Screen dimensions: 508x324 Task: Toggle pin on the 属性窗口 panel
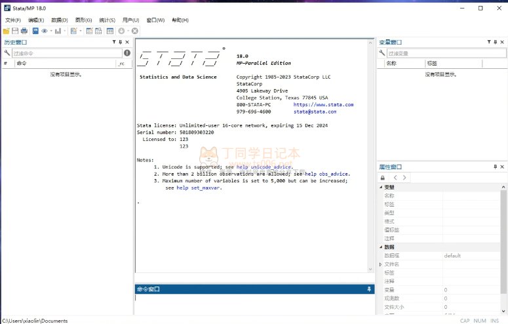point(494,167)
